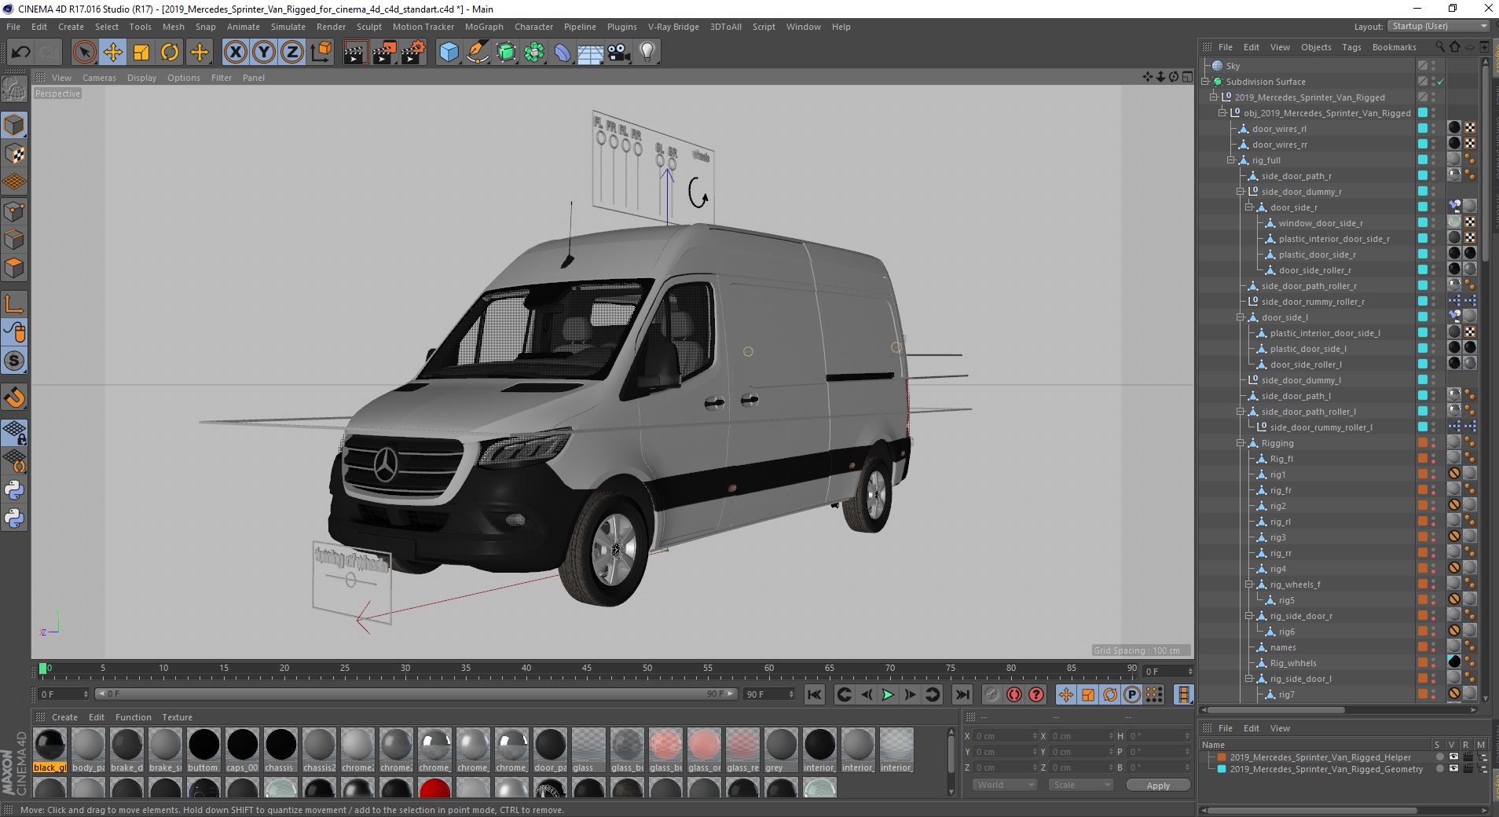Open the spline pen tool icon

[x=478, y=53]
